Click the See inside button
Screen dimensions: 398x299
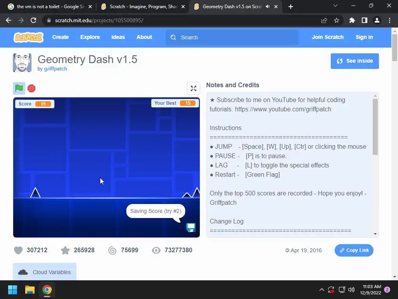pyautogui.click(x=354, y=61)
